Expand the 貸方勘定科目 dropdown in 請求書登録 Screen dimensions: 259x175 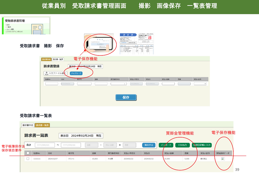(119, 84)
